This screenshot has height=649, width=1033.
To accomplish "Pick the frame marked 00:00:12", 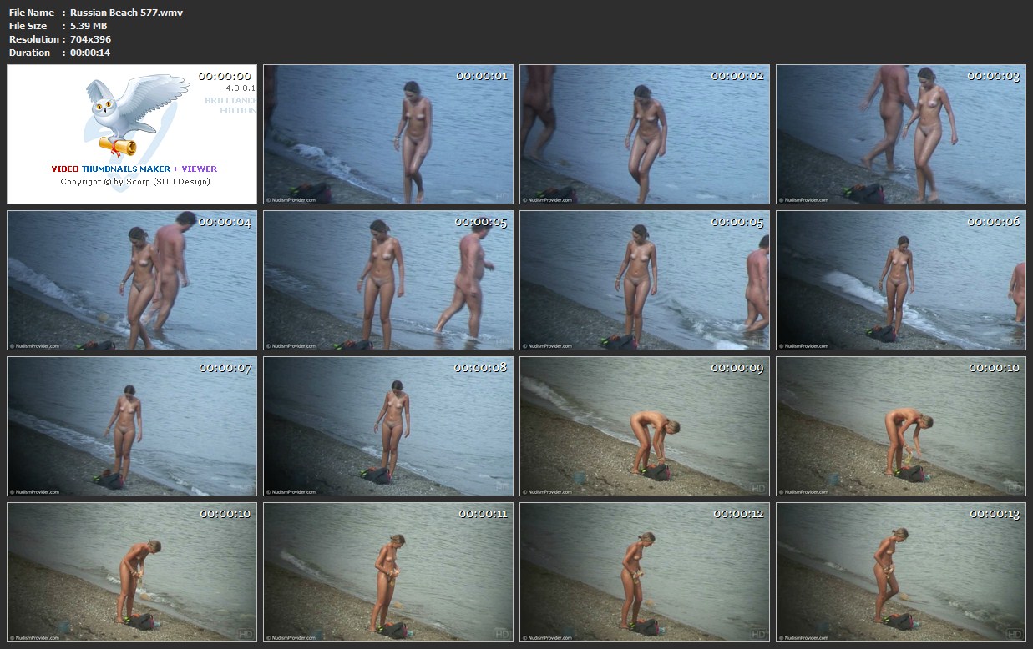I will coord(644,572).
